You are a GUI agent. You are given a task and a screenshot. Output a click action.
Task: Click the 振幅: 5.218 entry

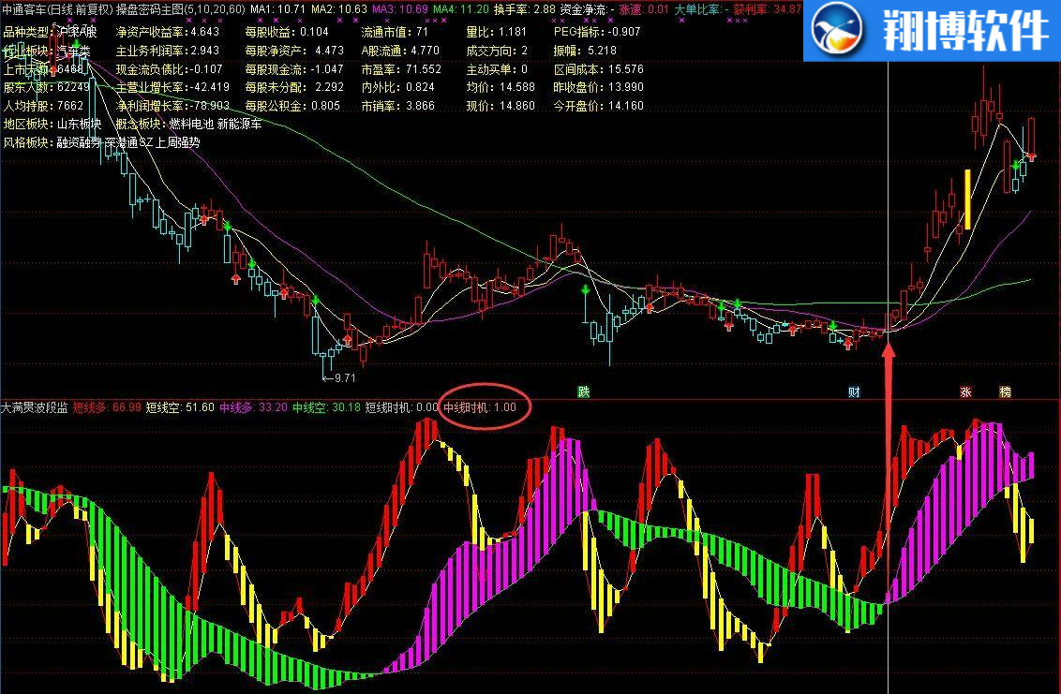[585, 50]
